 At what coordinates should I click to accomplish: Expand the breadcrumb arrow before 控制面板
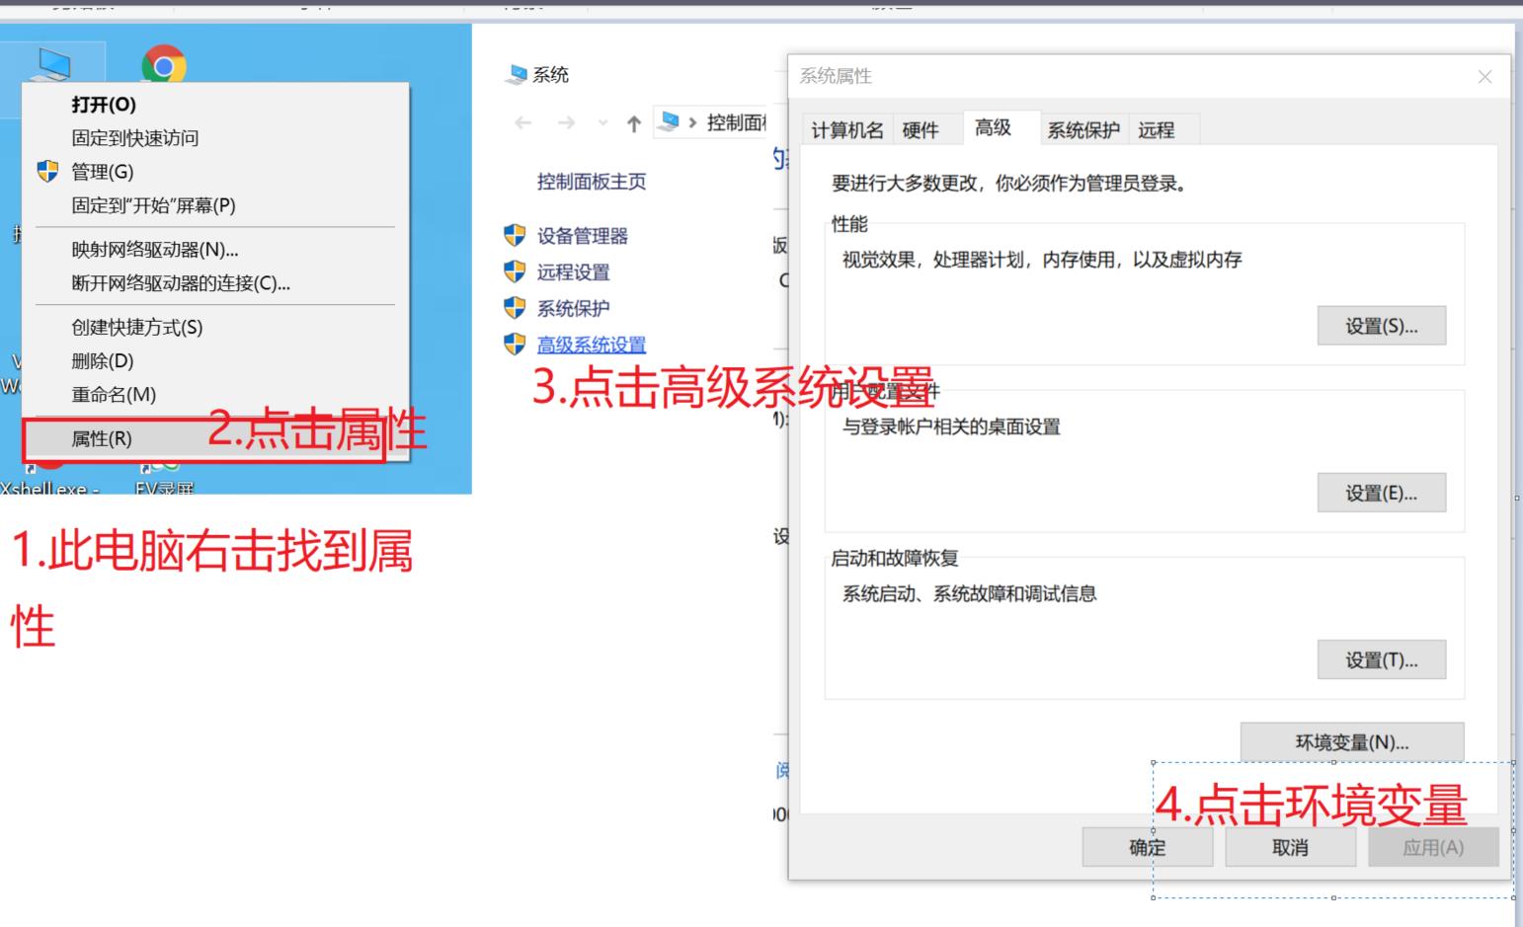tap(693, 123)
